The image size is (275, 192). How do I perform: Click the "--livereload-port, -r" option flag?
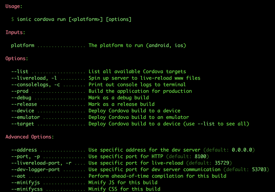[x=41, y=163]
